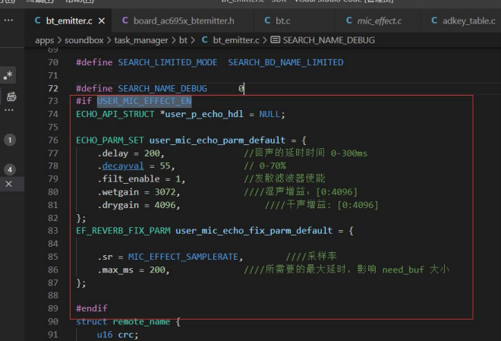
Task: Expand the soundbox breadcrumb
Action: tap(83, 40)
